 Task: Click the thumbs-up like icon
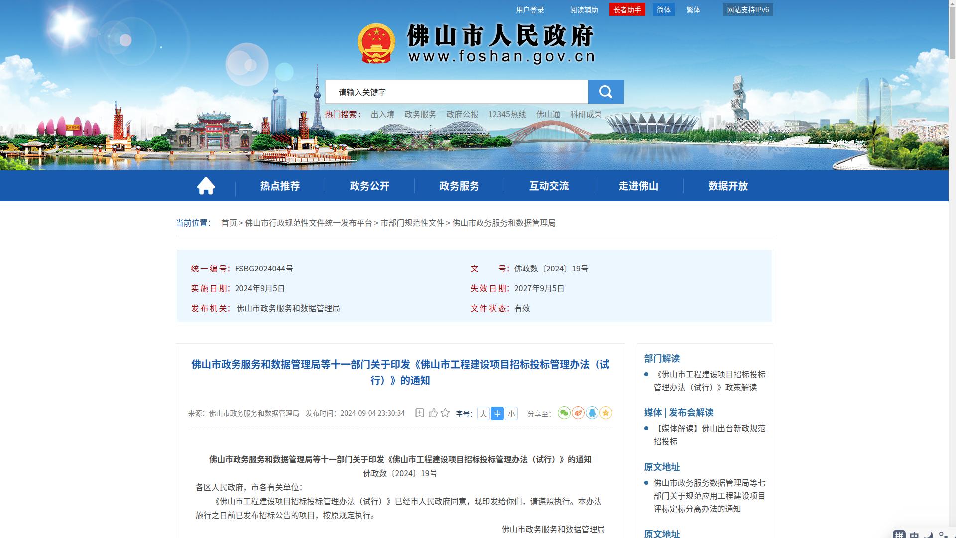click(x=433, y=413)
